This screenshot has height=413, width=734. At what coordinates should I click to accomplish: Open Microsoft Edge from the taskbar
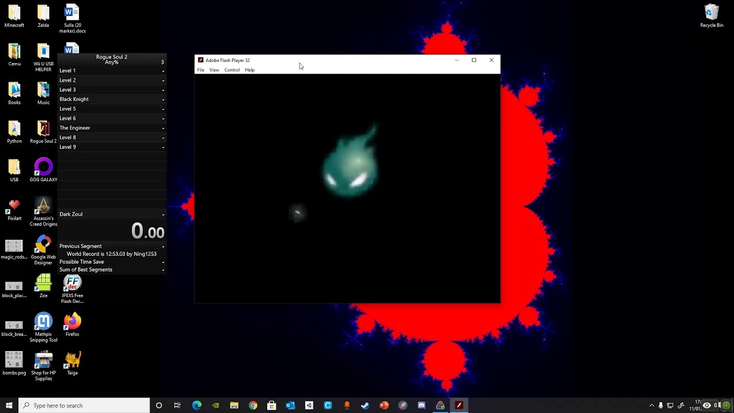click(x=197, y=406)
